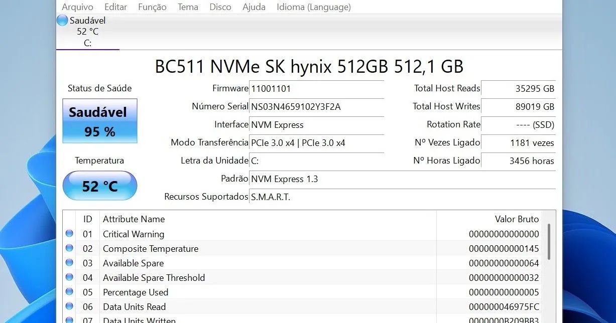616x323 pixels.
Task: Click the Interface field NVM Express
Action: tap(317, 125)
